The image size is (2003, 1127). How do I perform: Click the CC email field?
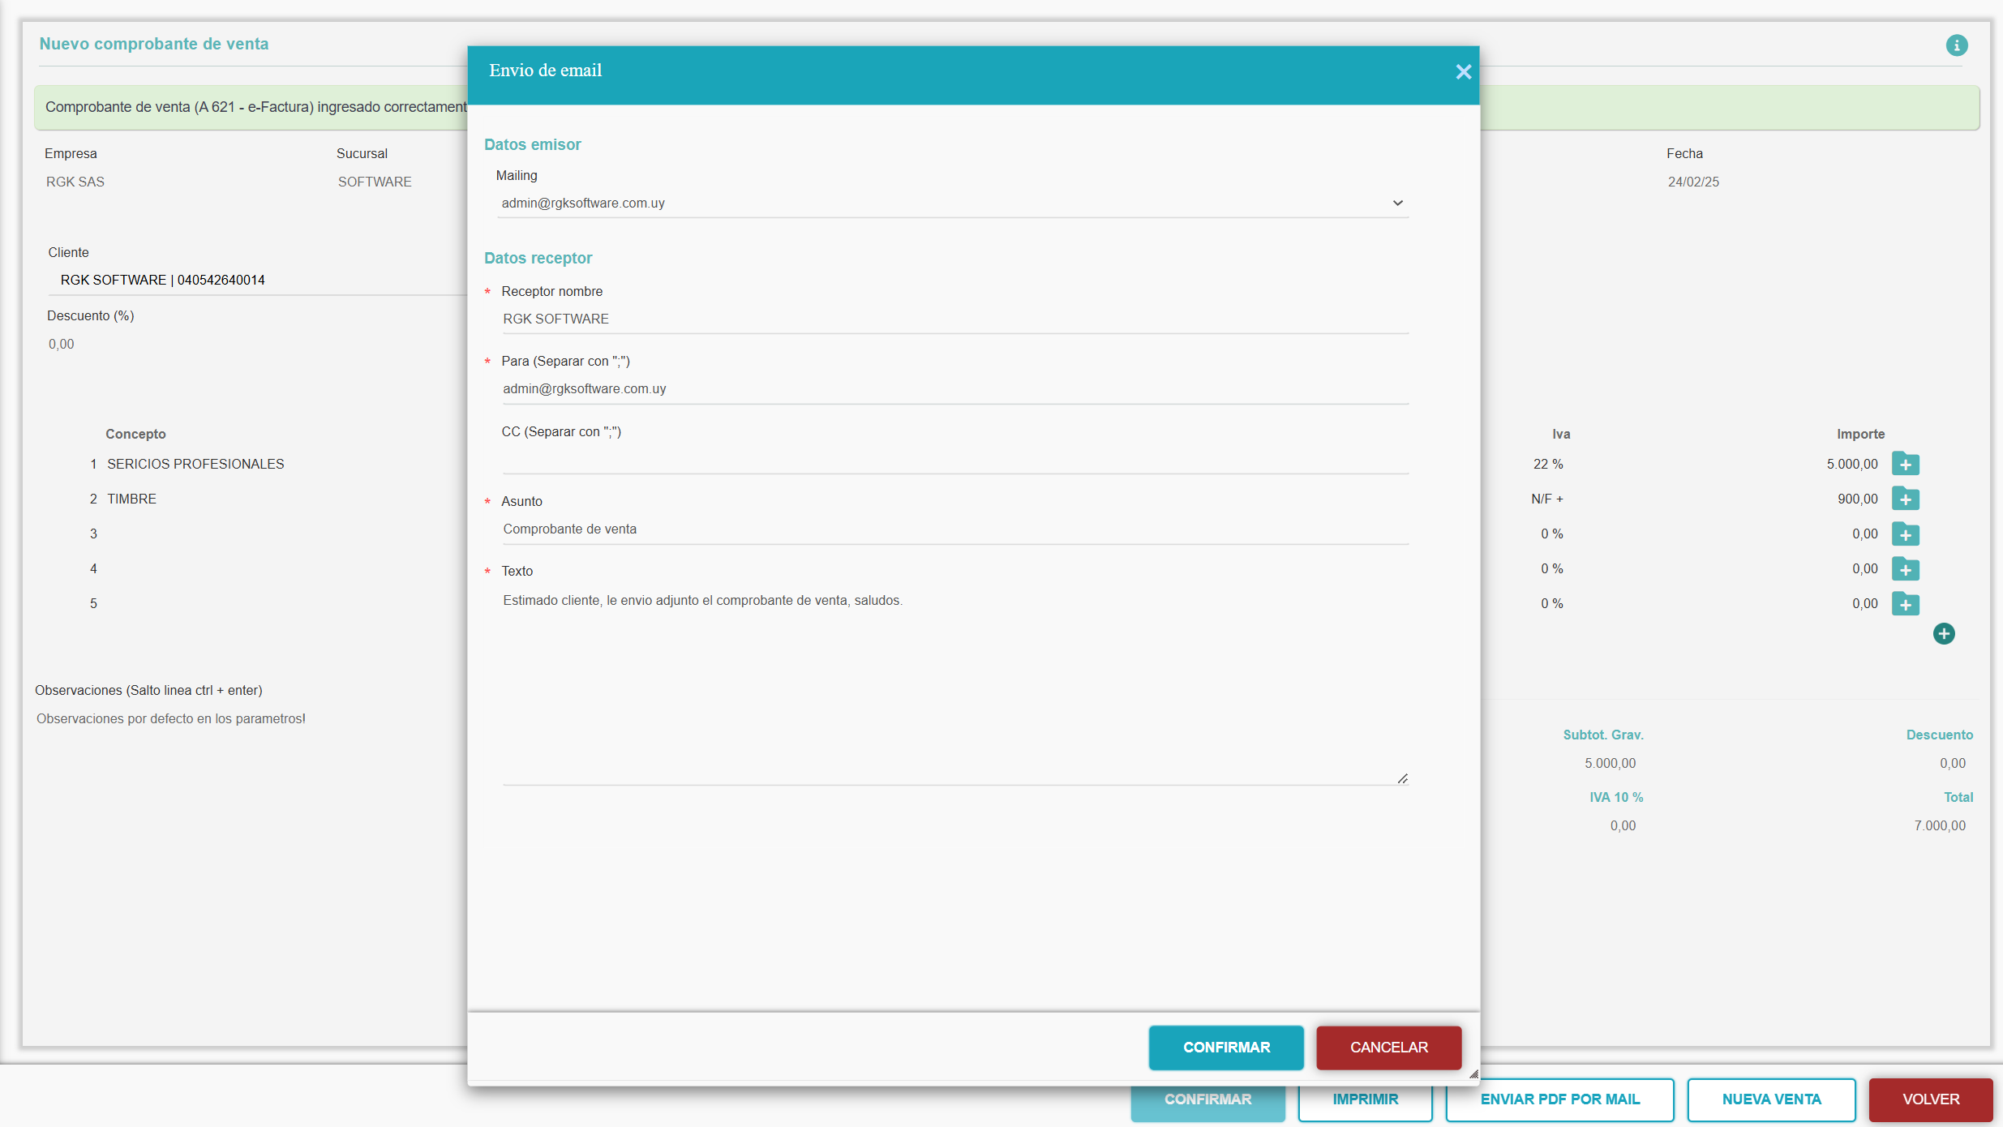(x=954, y=459)
